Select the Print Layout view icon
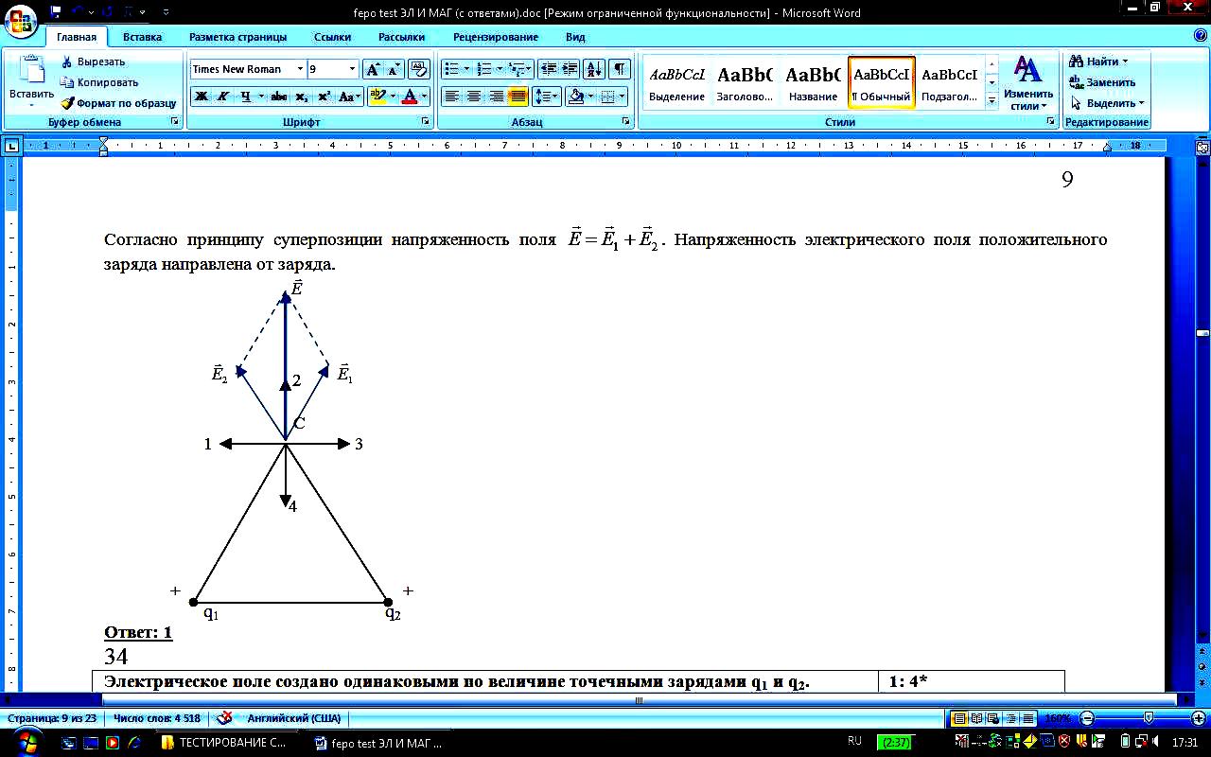Image resolution: width=1211 pixels, height=757 pixels. click(959, 718)
